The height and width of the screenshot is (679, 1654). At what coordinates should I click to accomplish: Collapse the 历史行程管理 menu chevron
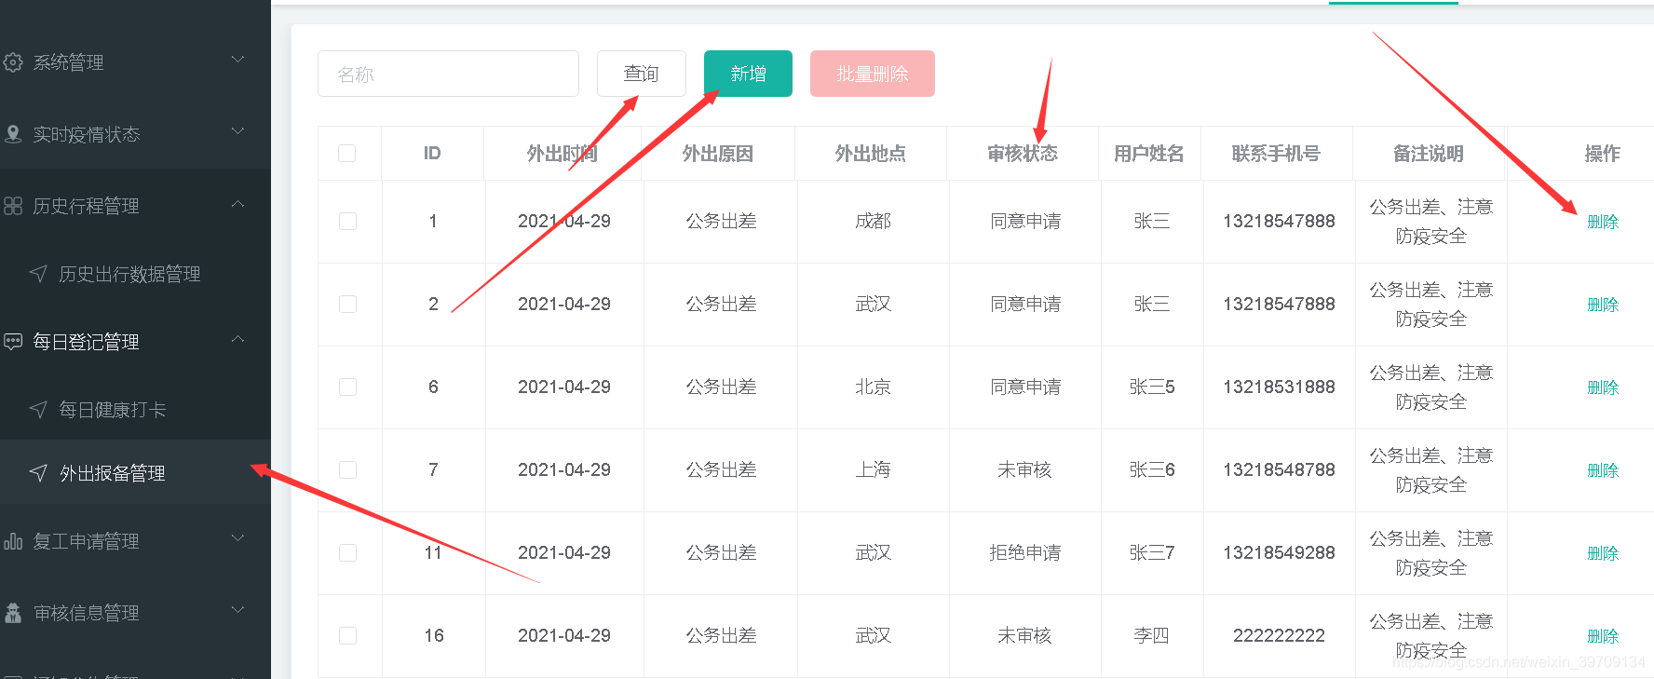point(238,204)
